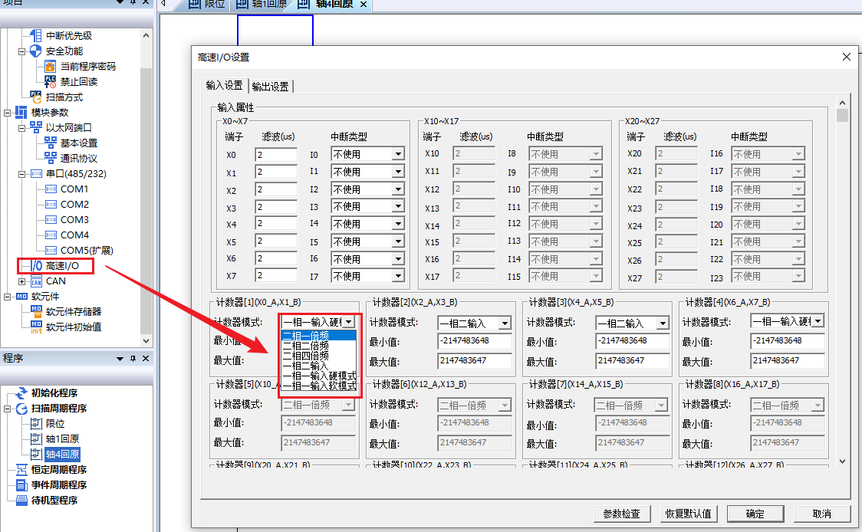The width and height of the screenshot is (862, 532).
Task: Click the 当前程序密码 lock icon
Action: tap(51, 67)
